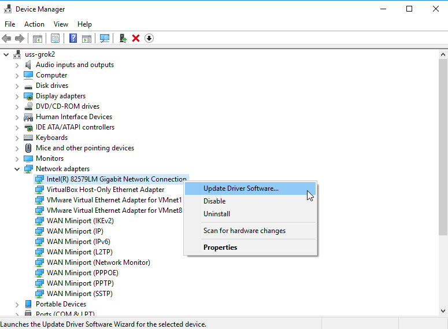Choose Update Driver Software in context menu
This screenshot has height=329, width=448.
[240, 188]
